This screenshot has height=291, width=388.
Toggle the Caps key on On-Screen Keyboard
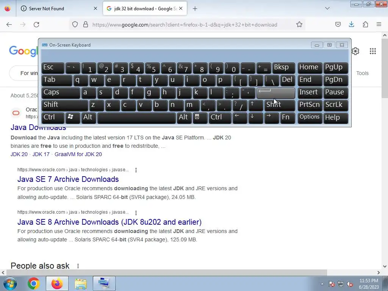point(61,93)
